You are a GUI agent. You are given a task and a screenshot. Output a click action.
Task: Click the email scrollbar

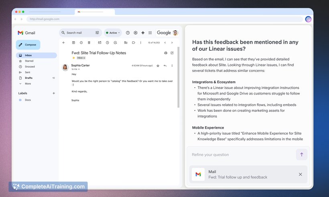pos(179,77)
